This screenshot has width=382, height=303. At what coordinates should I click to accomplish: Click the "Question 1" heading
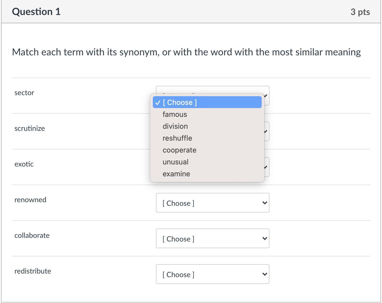36,12
